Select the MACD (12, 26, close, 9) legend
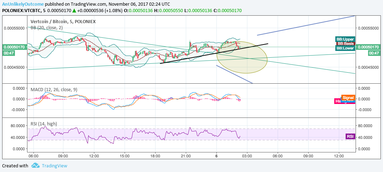 (x=54, y=90)
